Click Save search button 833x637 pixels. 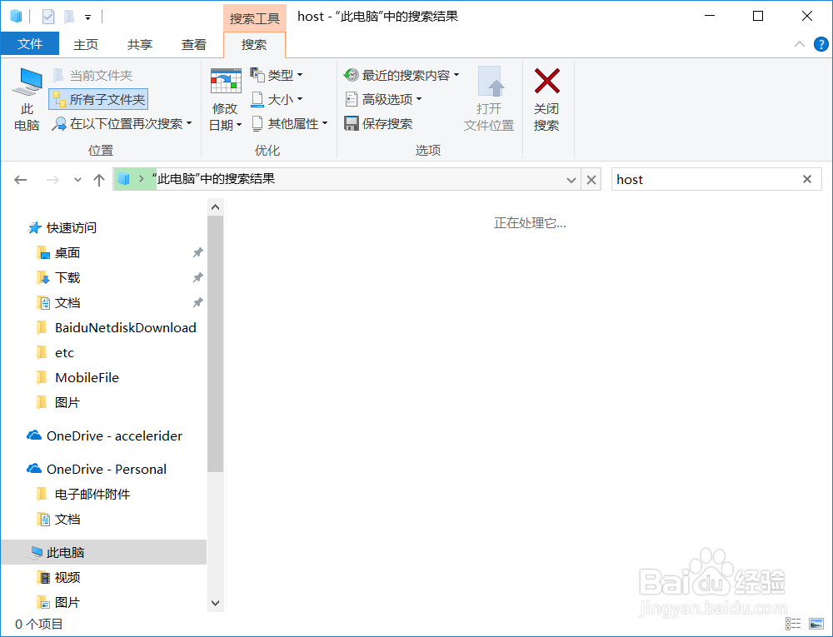[378, 124]
